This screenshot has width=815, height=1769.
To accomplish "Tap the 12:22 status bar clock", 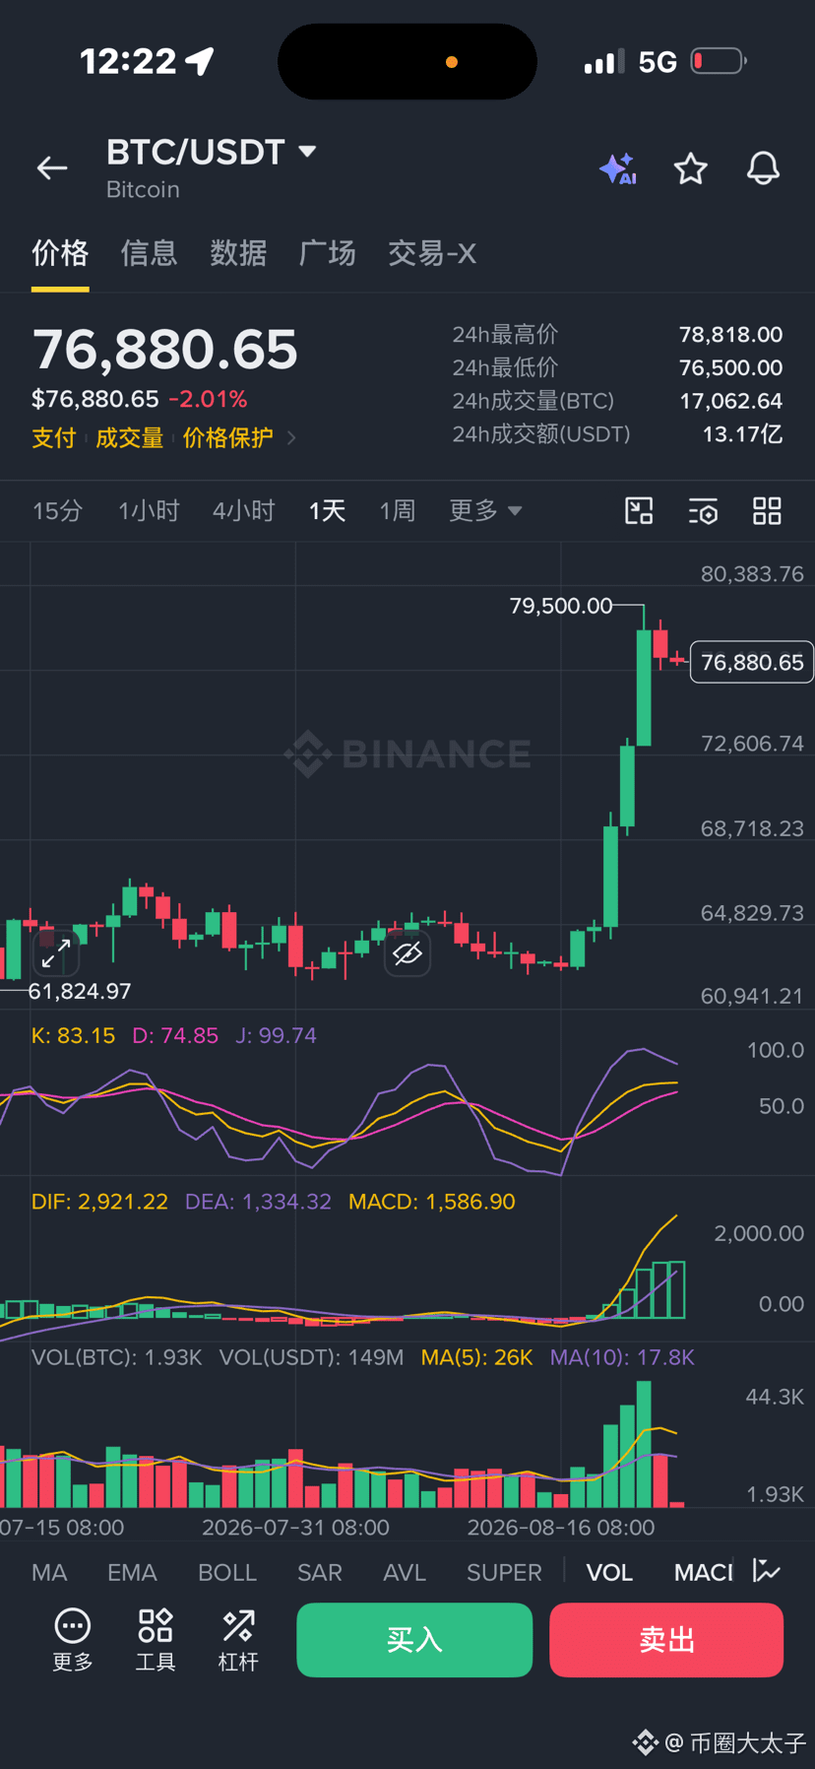I will [x=128, y=61].
